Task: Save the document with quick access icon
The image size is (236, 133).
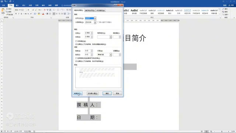Action: pyautogui.click(x=2, y=1)
